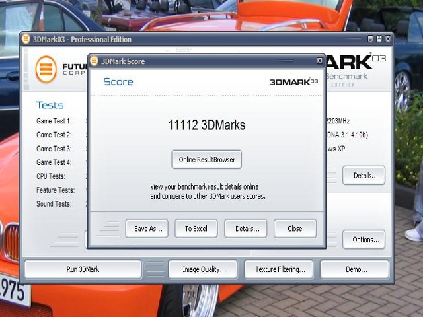This screenshot has width=423, height=317.
Task: Click the 'Game Test 1:' label
Action: [54, 121]
